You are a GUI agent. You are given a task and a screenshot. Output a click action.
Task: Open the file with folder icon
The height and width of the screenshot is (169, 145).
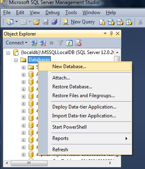click(x=37, y=22)
